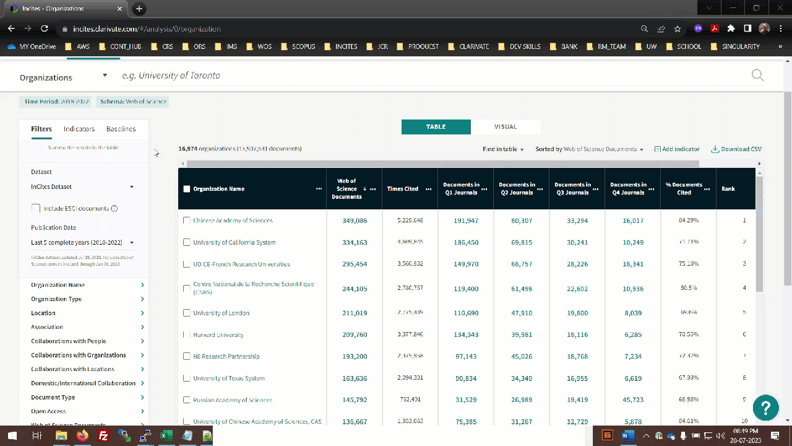
Task: Click the browser address bar URL
Action: click(x=147, y=28)
